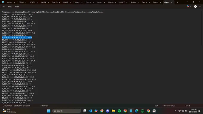Click the vertical scrollbar thumb
This screenshot has height=114, width=203.
pyautogui.click(x=202, y=28)
